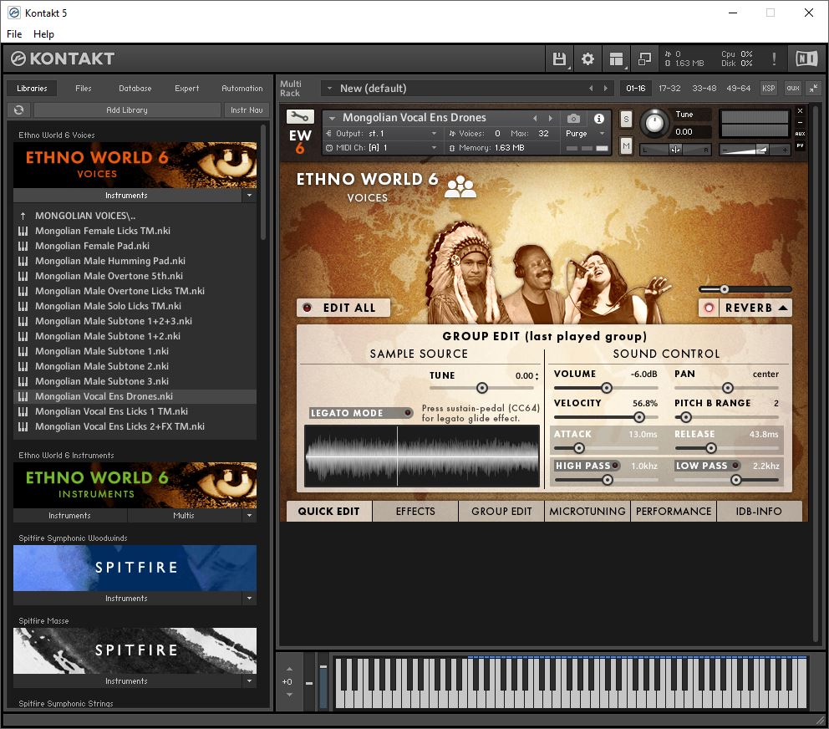Viewport: 829px width, 729px height.
Task: Toggle Solo for the instrument
Action: point(626,119)
